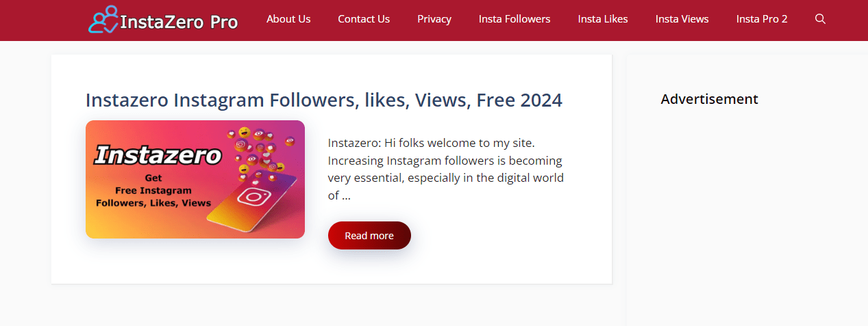Open the About Us menu item
The image size is (868, 326).
pos(288,19)
